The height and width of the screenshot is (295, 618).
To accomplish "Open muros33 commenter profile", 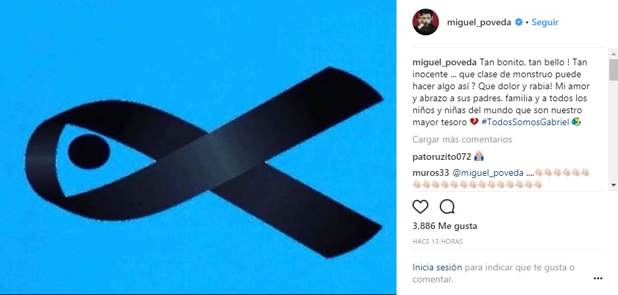I will tap(430, 172).
